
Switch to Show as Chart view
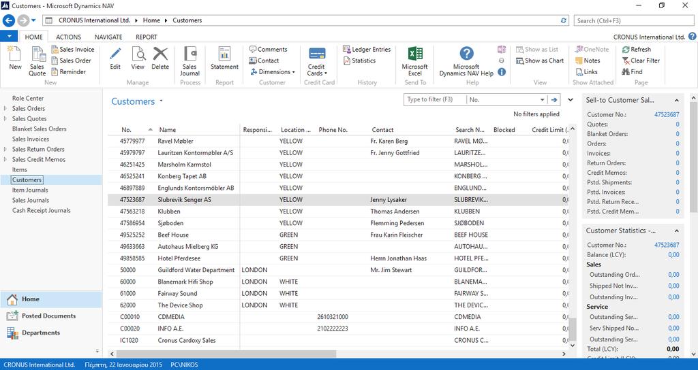click(x=540, y=61)
